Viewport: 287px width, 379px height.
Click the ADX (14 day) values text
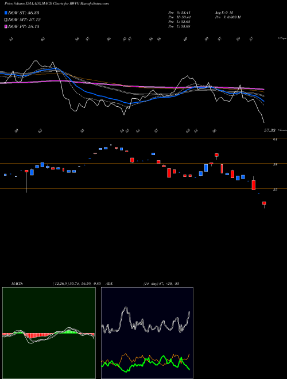tap(161, 284)
